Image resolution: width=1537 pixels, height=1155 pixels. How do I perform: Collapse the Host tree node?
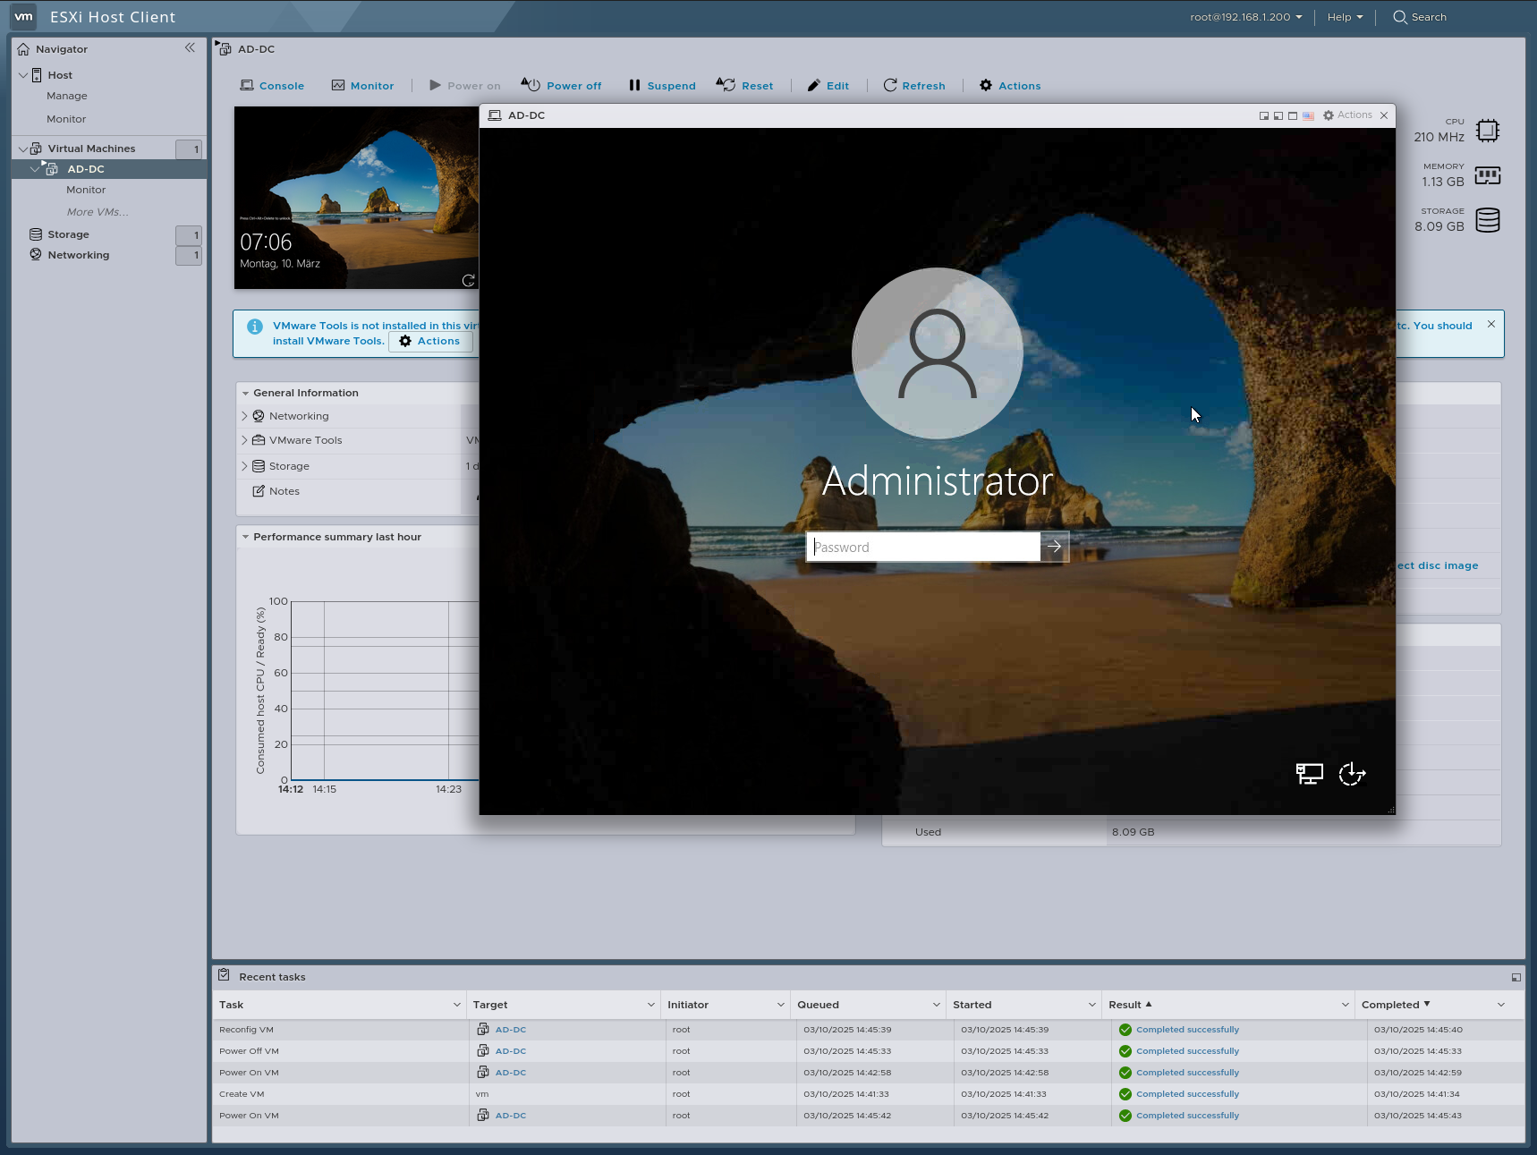23,75
